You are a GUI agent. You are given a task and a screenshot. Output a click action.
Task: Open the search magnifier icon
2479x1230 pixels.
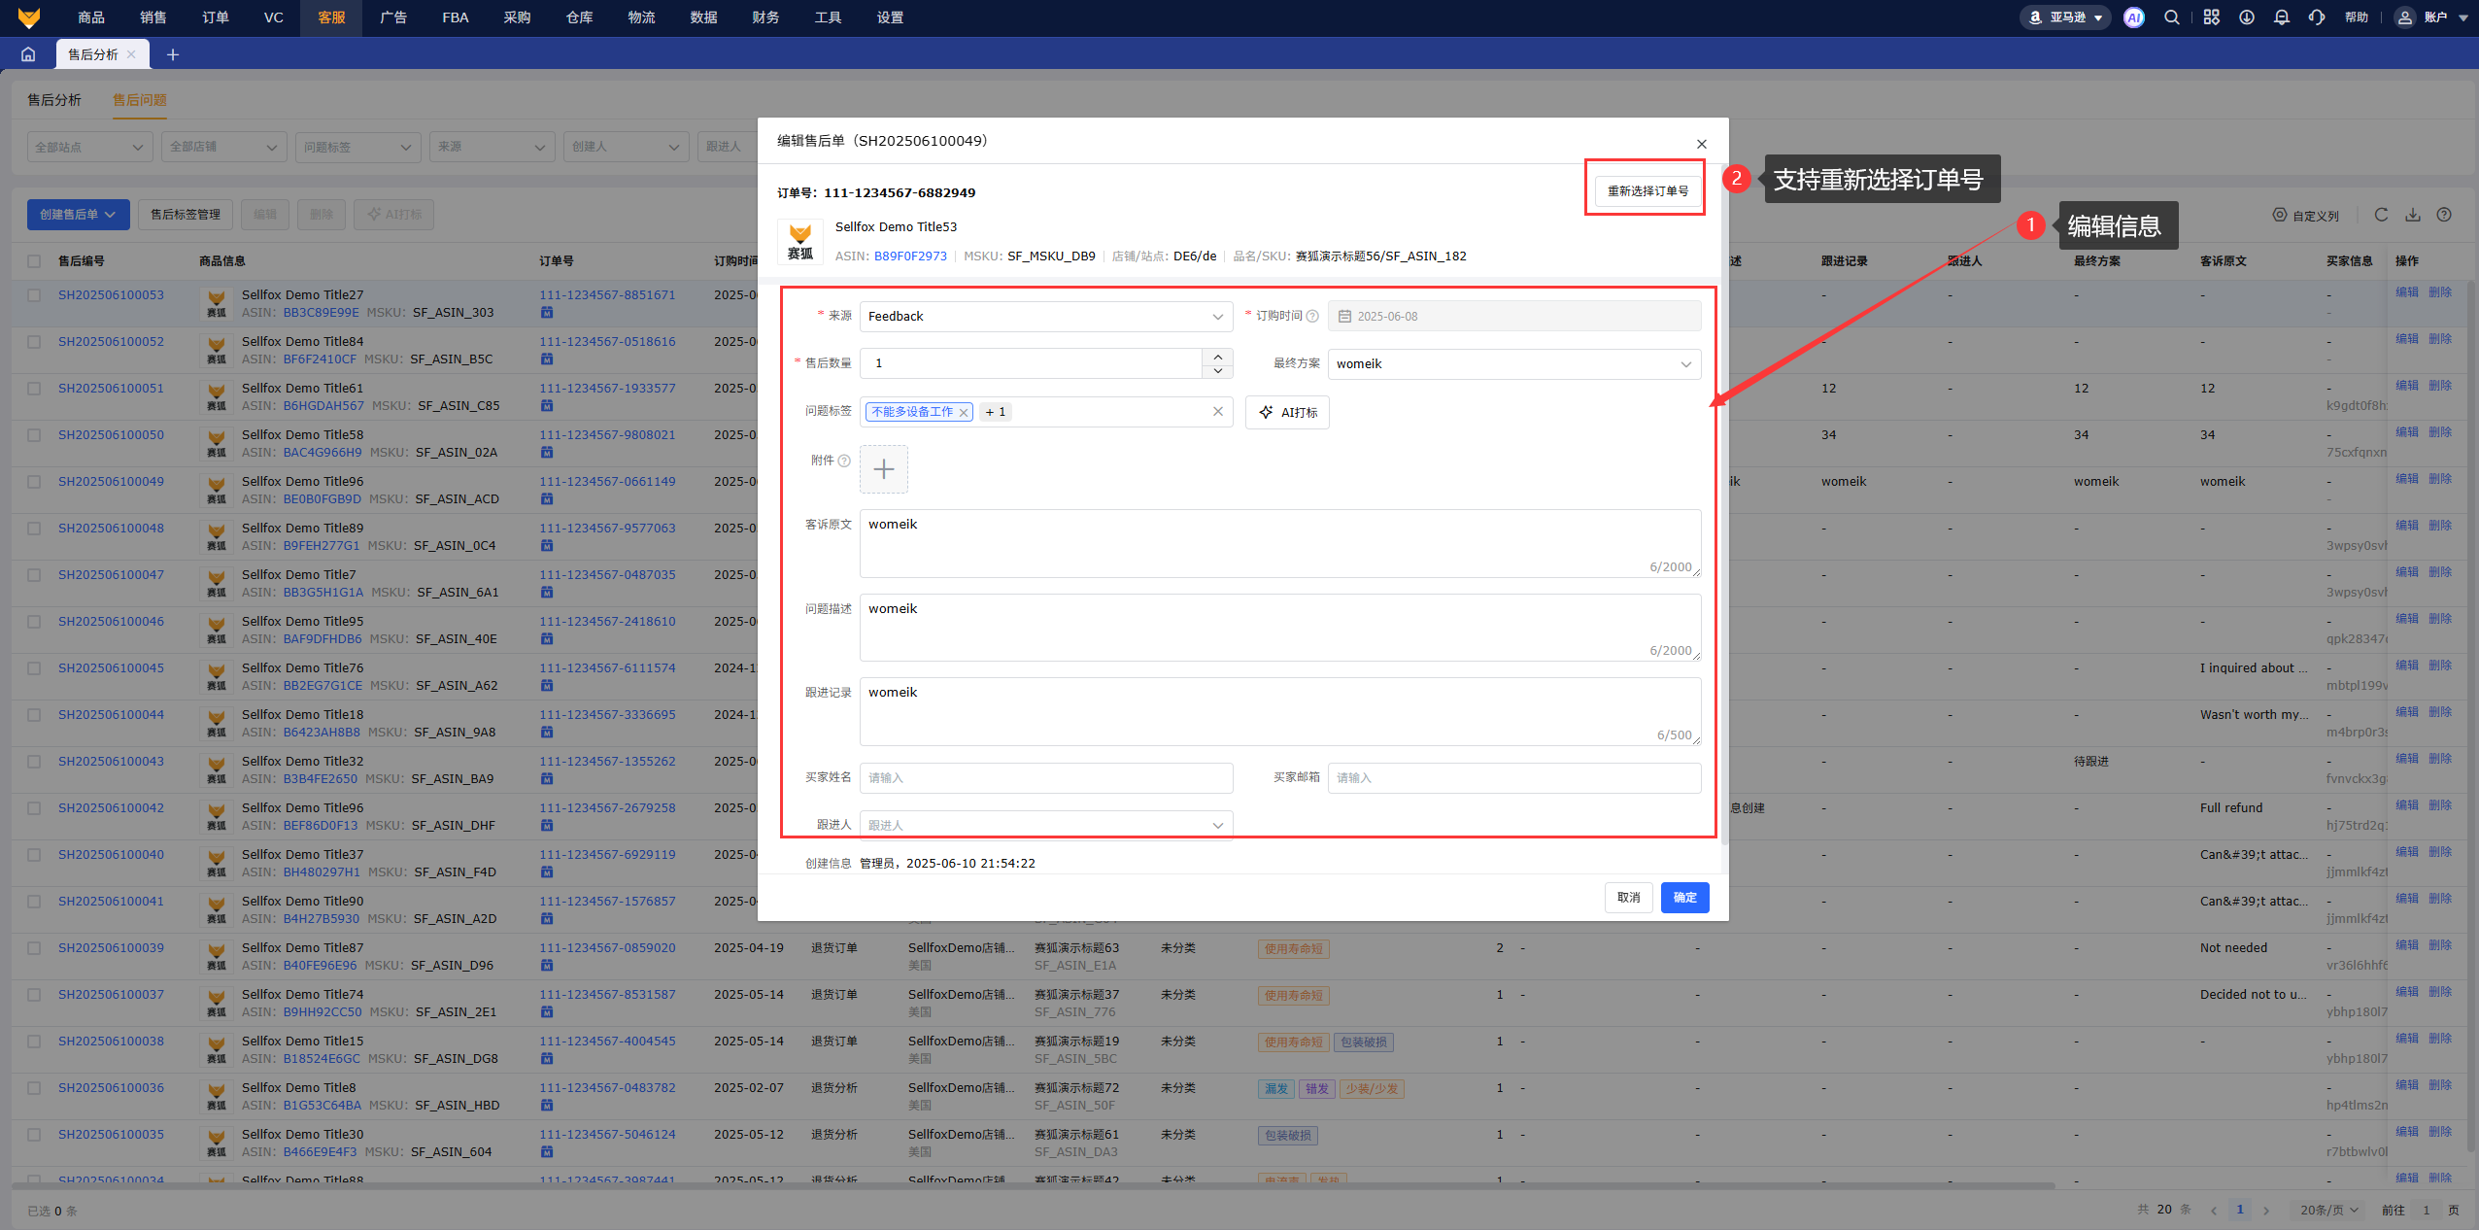[2172, 17]
